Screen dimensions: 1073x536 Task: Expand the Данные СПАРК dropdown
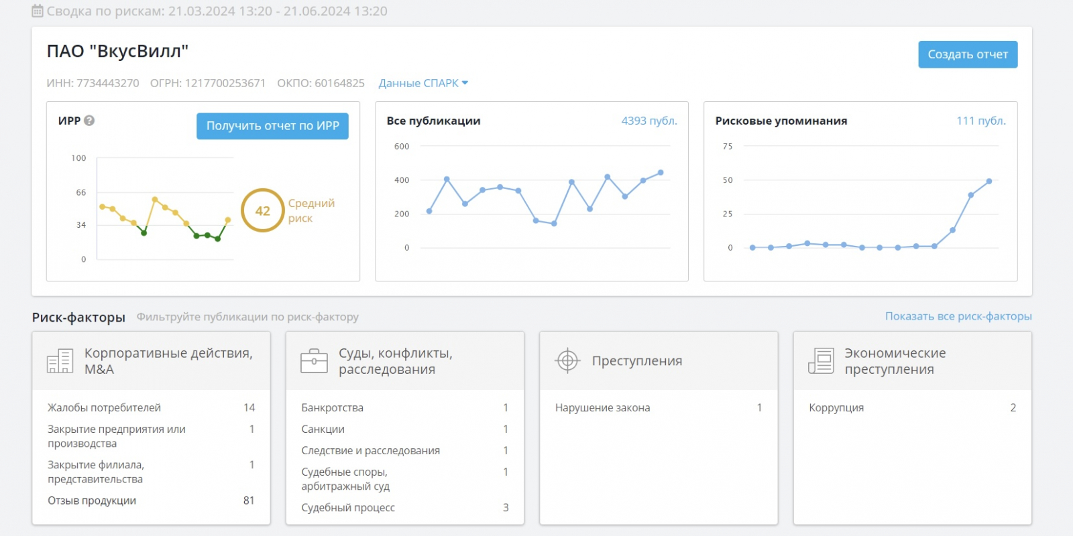pyautogui.click(x=422, y=83)
